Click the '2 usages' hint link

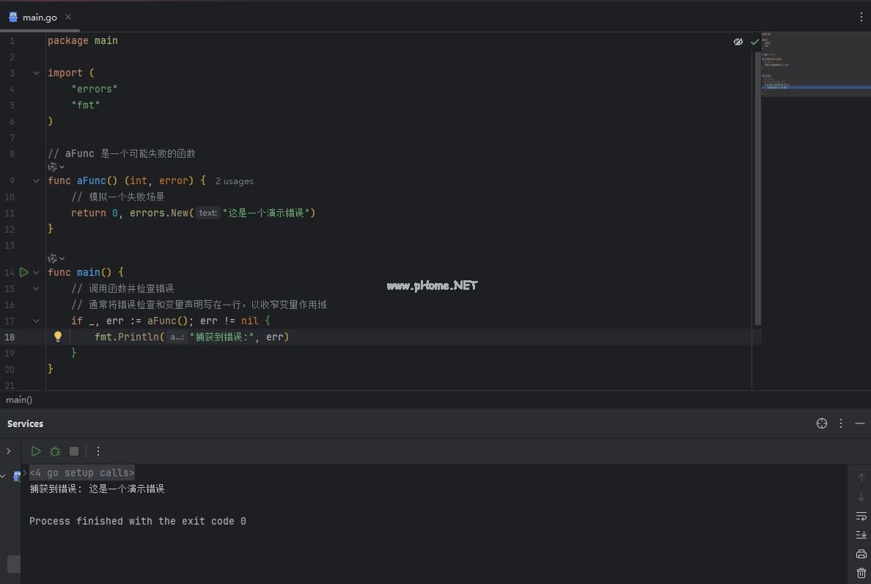point(234,181)
